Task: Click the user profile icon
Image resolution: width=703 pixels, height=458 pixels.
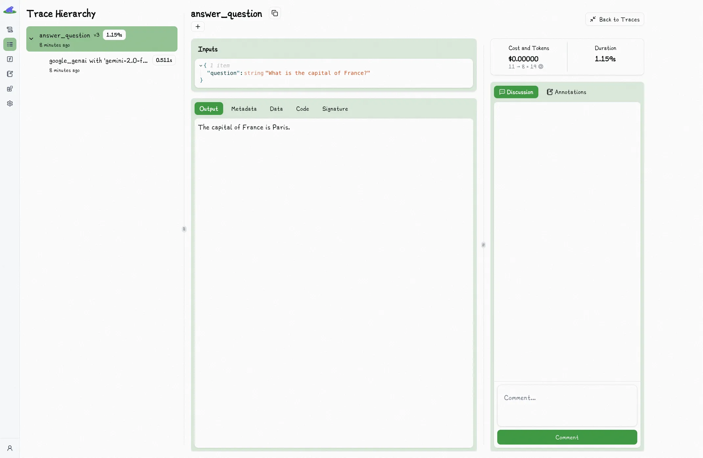Action: tap(10, 448)
